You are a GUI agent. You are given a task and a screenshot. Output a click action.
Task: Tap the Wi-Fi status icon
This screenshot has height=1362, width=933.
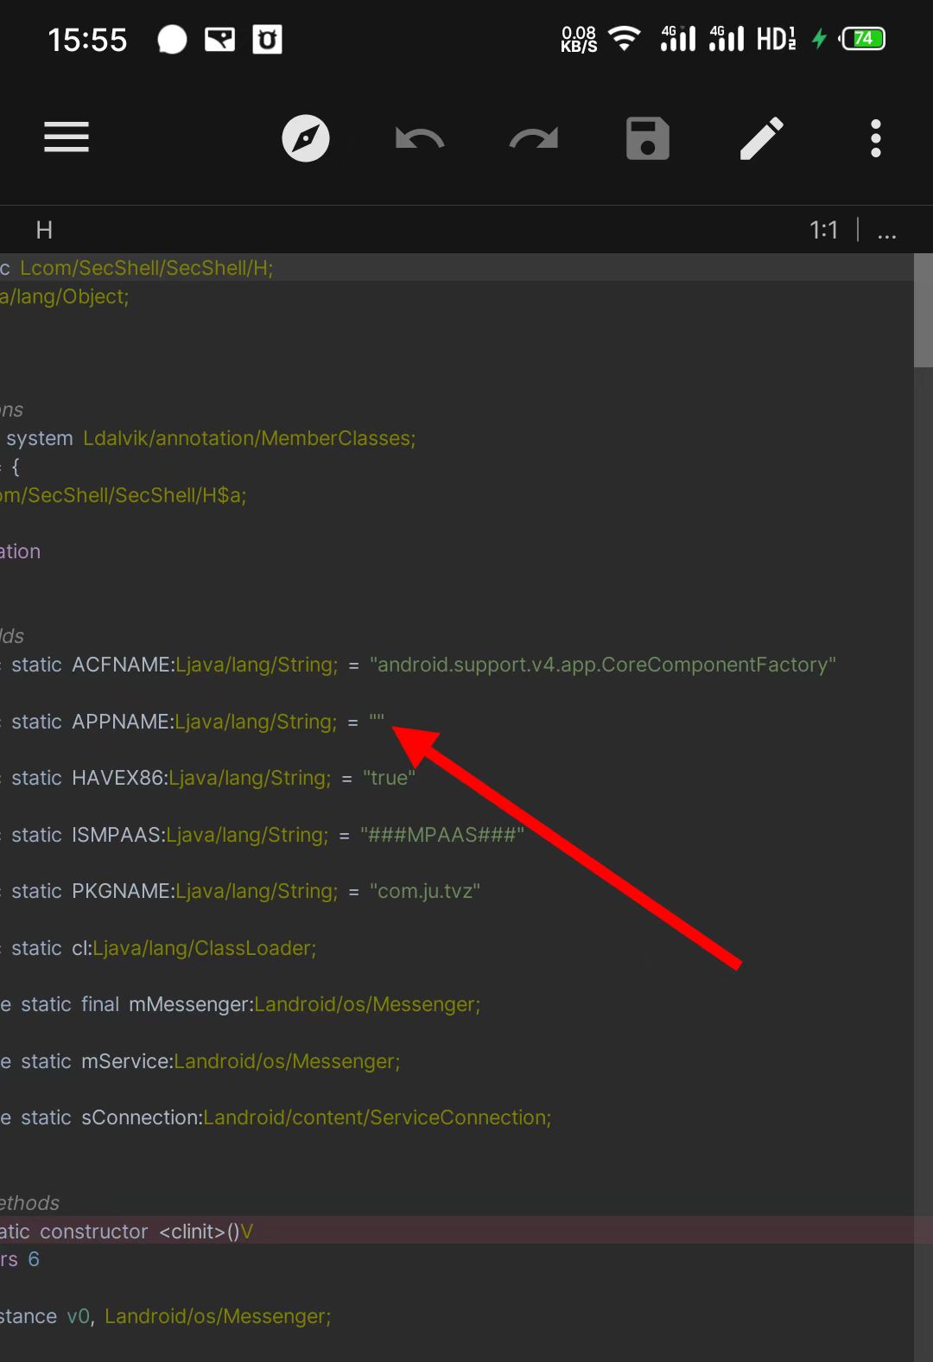(624, 39)
